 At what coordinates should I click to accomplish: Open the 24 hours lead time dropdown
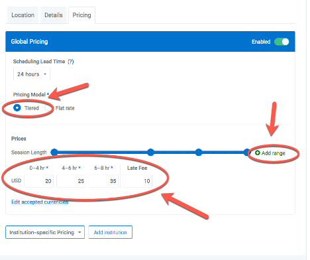pos(32,74)
